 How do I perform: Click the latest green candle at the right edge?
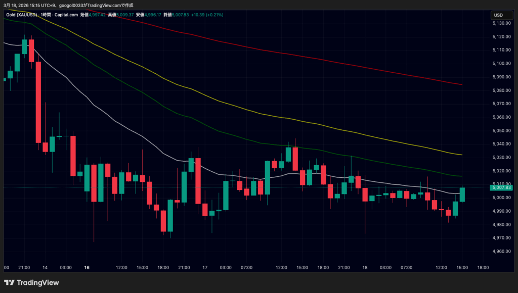click(x=462, y=194)
